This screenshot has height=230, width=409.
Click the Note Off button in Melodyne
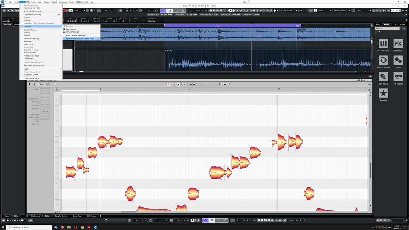[x=45, y=111]
